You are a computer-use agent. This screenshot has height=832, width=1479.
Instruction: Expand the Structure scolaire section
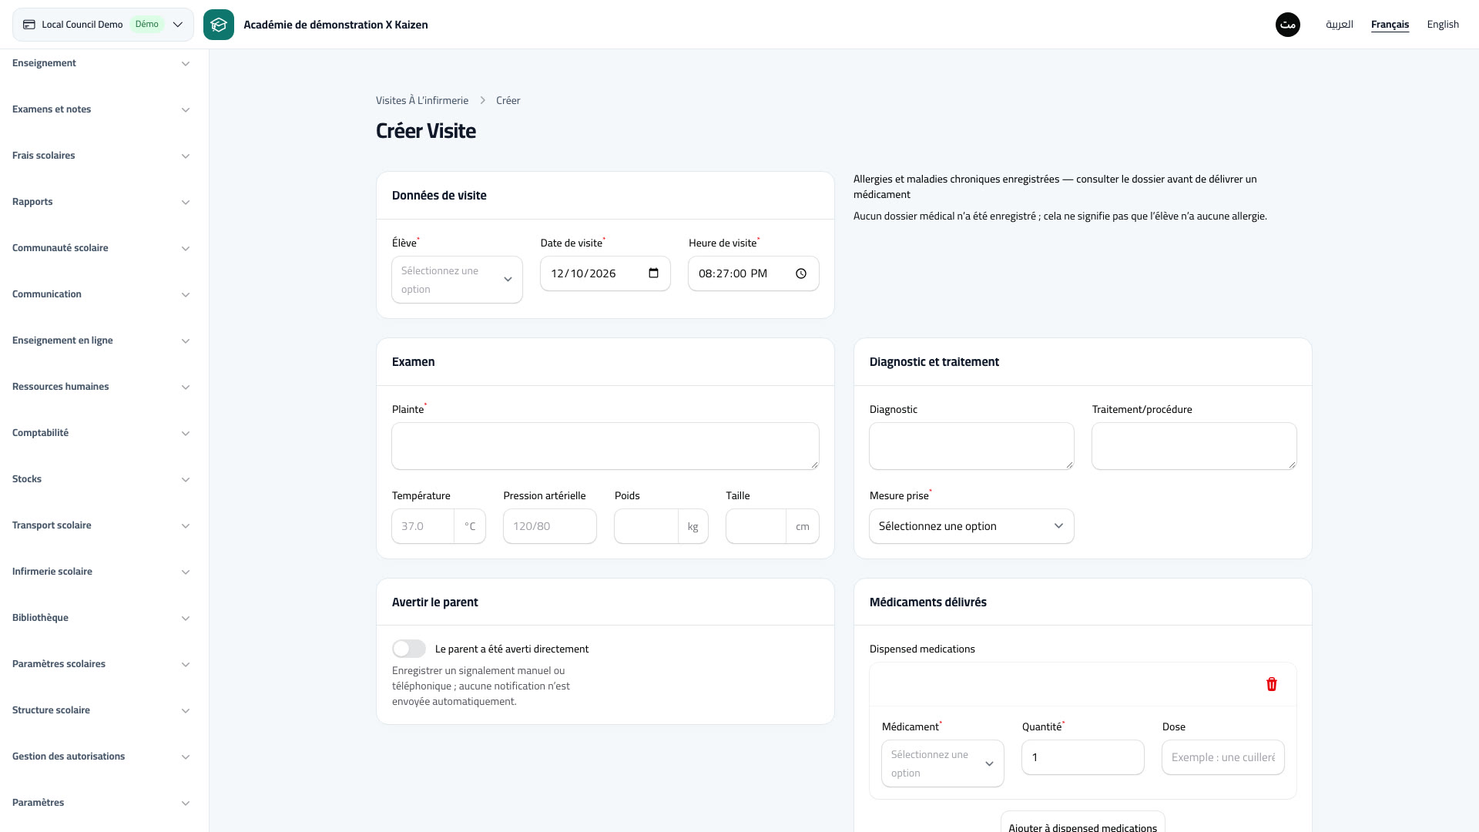pyautogui.click(x=101, y=710)
